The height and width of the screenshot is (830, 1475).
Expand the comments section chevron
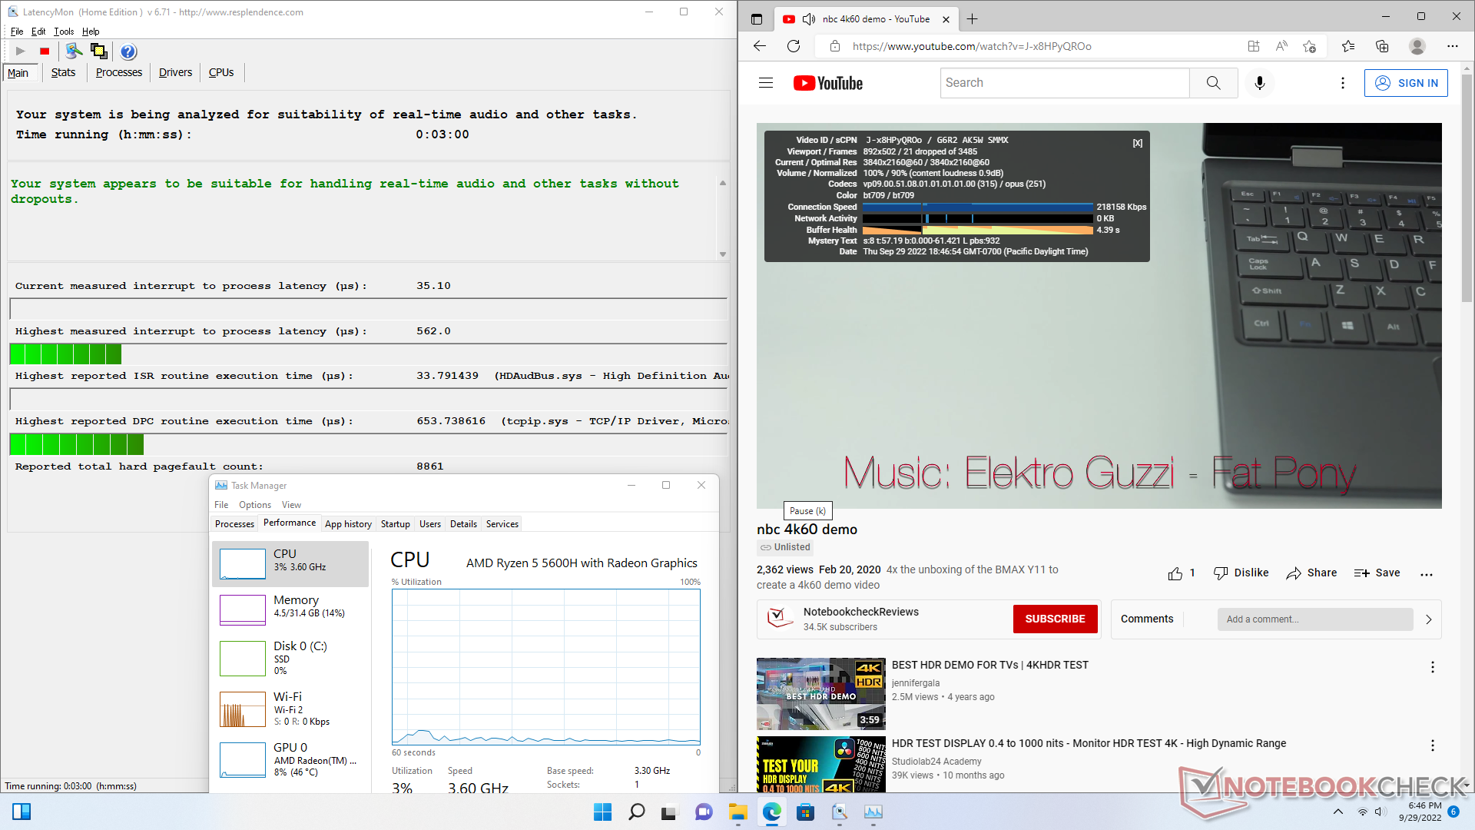click(x=1428, y=619)
